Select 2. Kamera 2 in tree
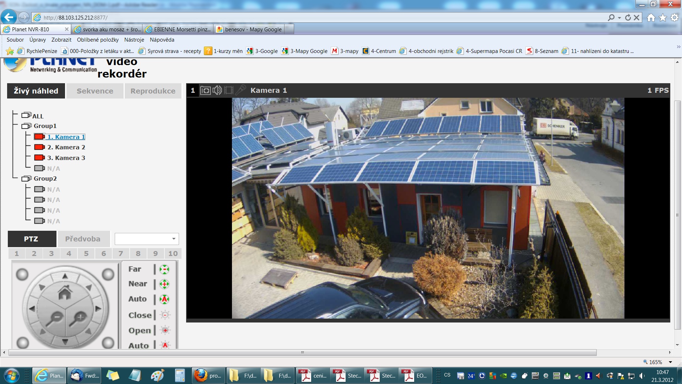Screen dimensions: 682x384 coord(66,147)
